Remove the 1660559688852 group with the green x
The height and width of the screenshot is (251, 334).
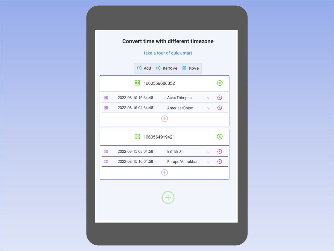[220, 83]
